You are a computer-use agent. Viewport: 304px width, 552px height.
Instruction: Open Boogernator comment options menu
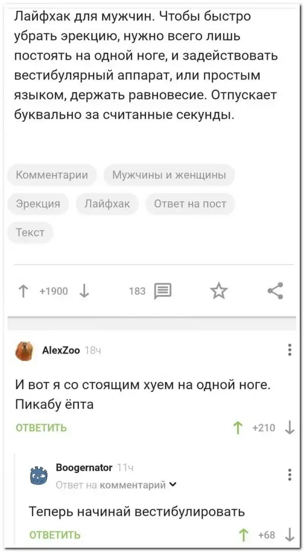pos(289,474)
